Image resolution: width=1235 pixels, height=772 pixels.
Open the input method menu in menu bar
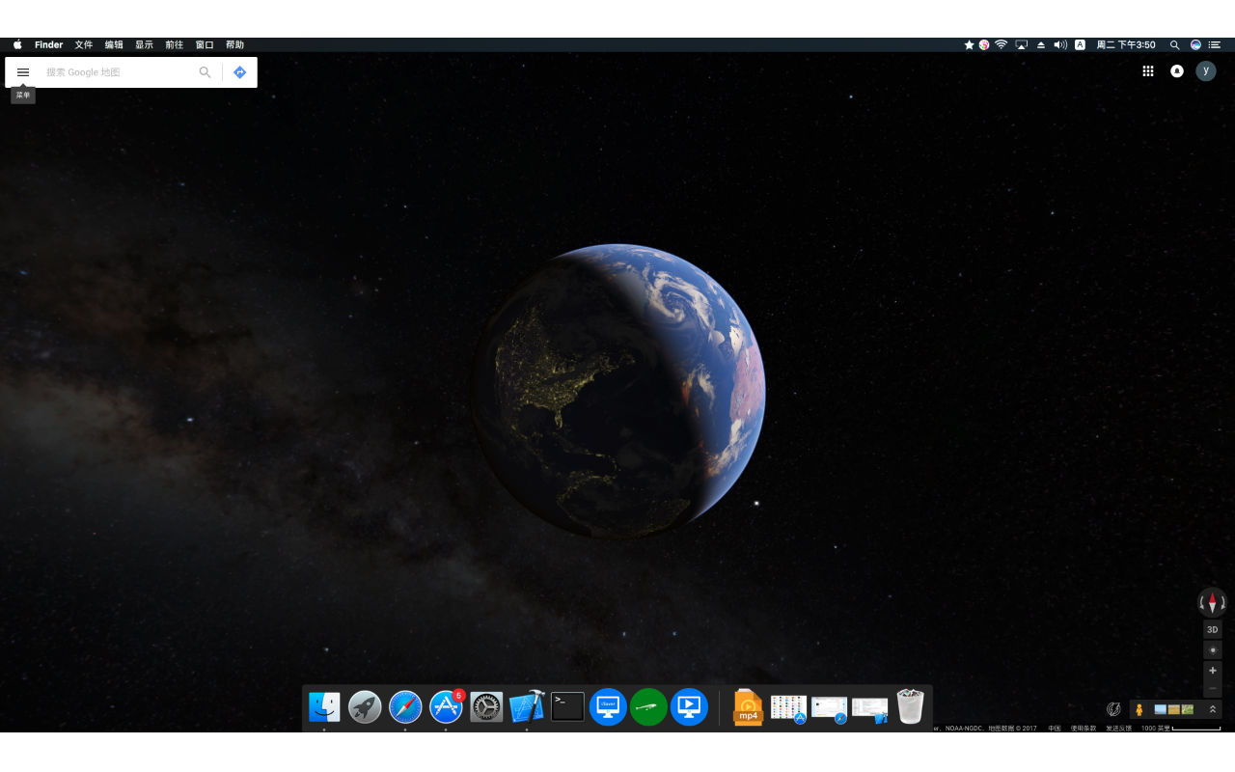tap(1080, 44)
